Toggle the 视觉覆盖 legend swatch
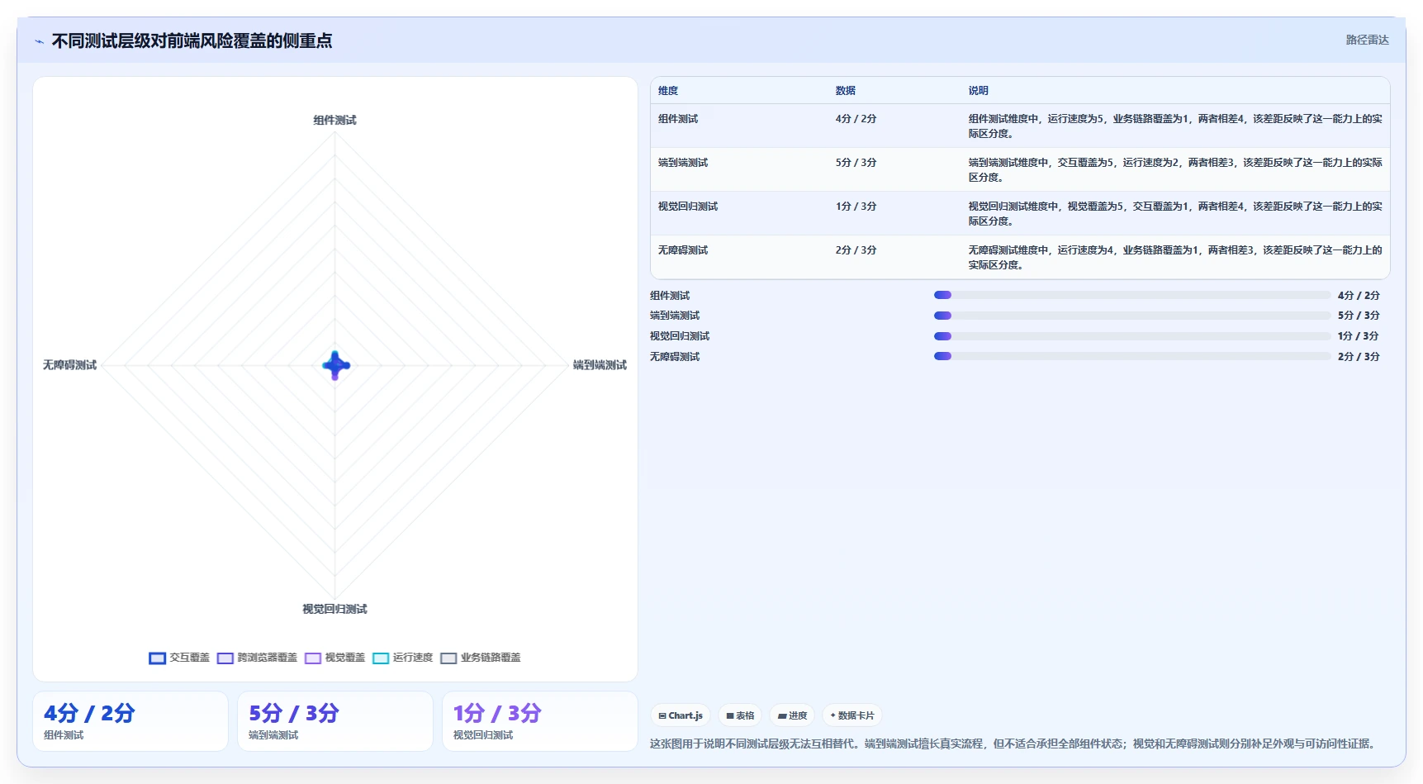Viewport: 1423px width, 784px height. 312,658
